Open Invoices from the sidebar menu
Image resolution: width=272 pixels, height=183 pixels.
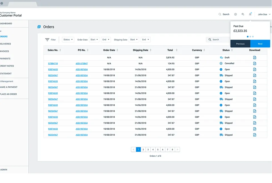[x=5, y=51]
